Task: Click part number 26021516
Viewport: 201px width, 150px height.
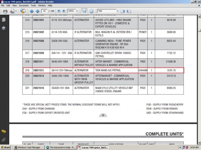Action: pyautogui.click(x=38, y=88)
